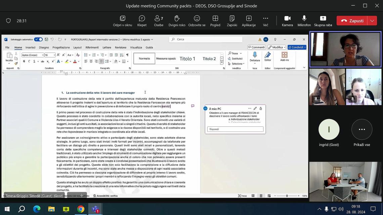Open the Odzovite se reactions
The height and width of the screenshot is (215, 383).
point(197,21)
